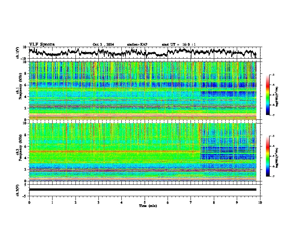Click the ch.1 color bar log(PSD) unit label
This screenshot has width=293, height=227.
tap(277, 96)
